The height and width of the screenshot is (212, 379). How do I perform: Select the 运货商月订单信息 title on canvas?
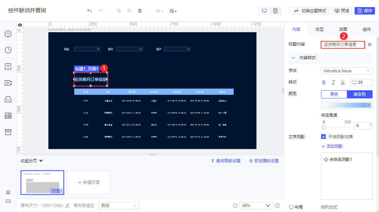91,79
